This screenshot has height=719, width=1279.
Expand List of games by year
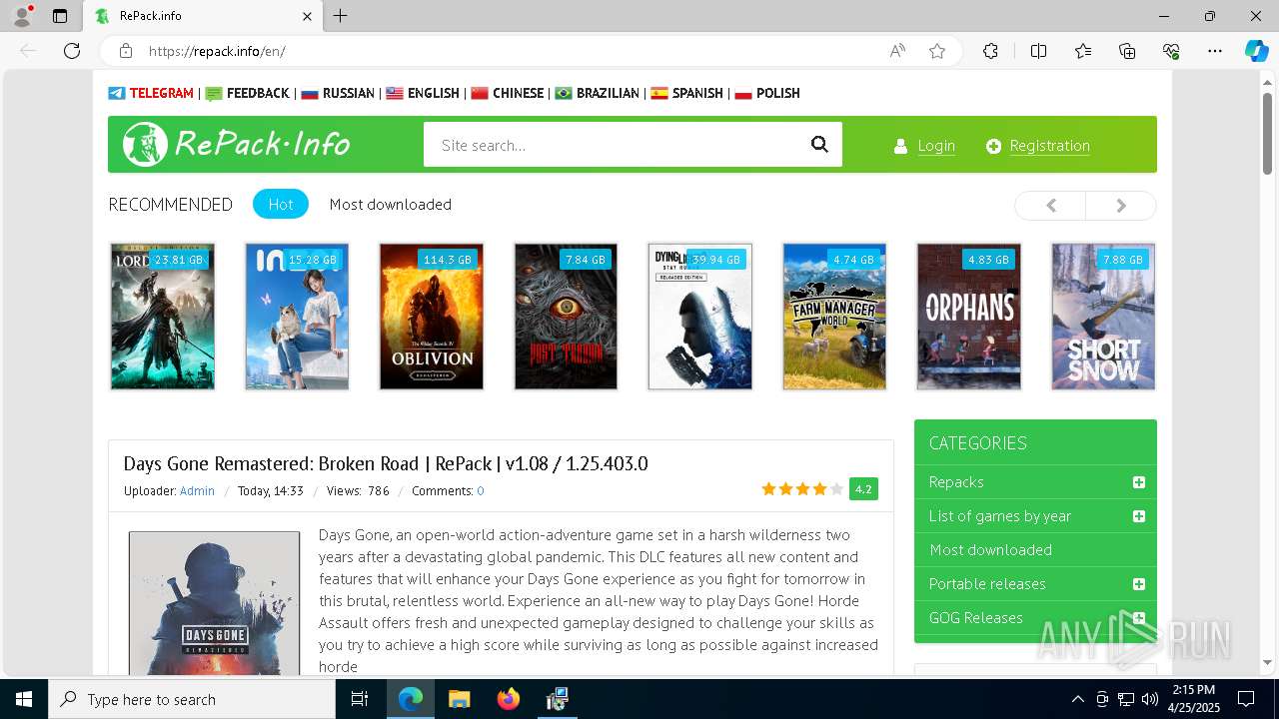tap(1138, 516)
